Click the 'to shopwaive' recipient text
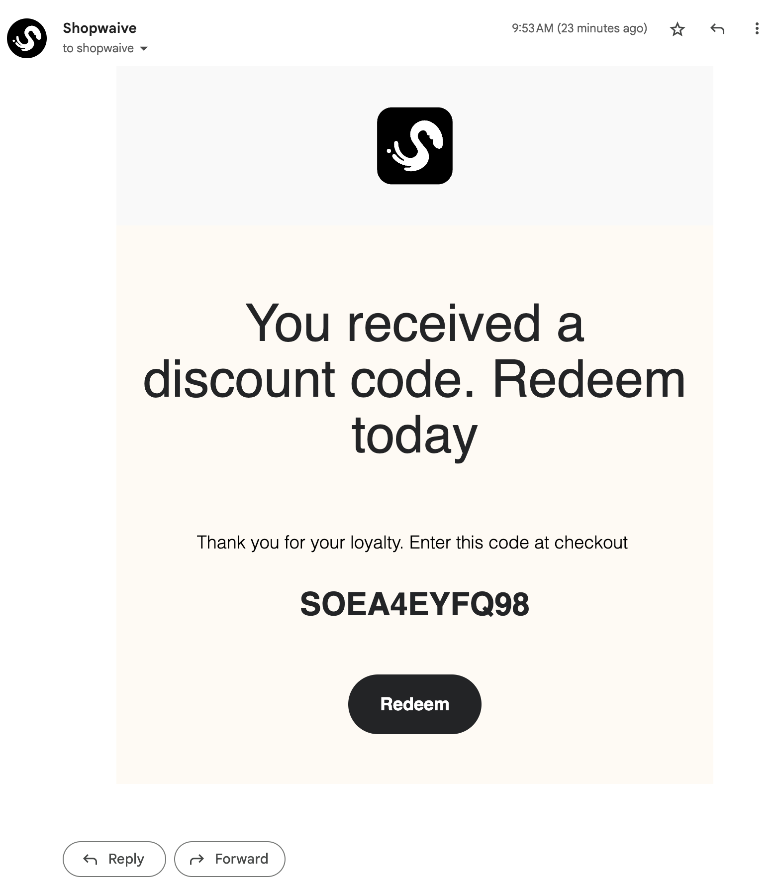The image size is (777, 887). tap(98, 48)
